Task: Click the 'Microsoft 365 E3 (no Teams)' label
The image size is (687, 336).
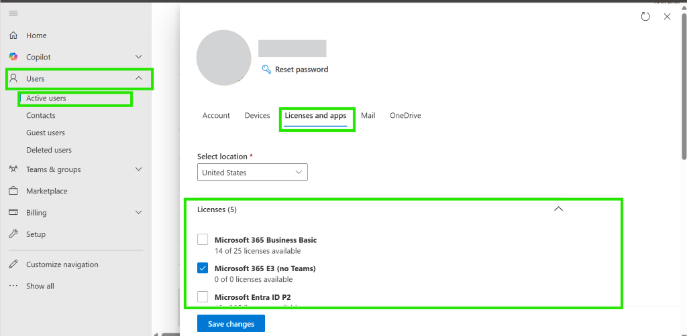Action: pyautogui.click(x=265, y=268)
